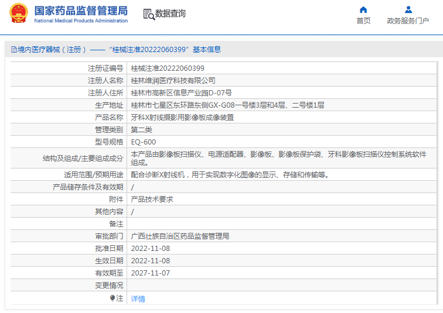Select the model value EQ-600
This screenshot has width=443, height=313.
(144, 142)
